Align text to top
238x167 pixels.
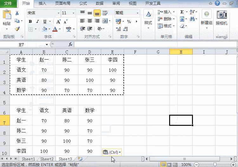[x=83, y=13]
